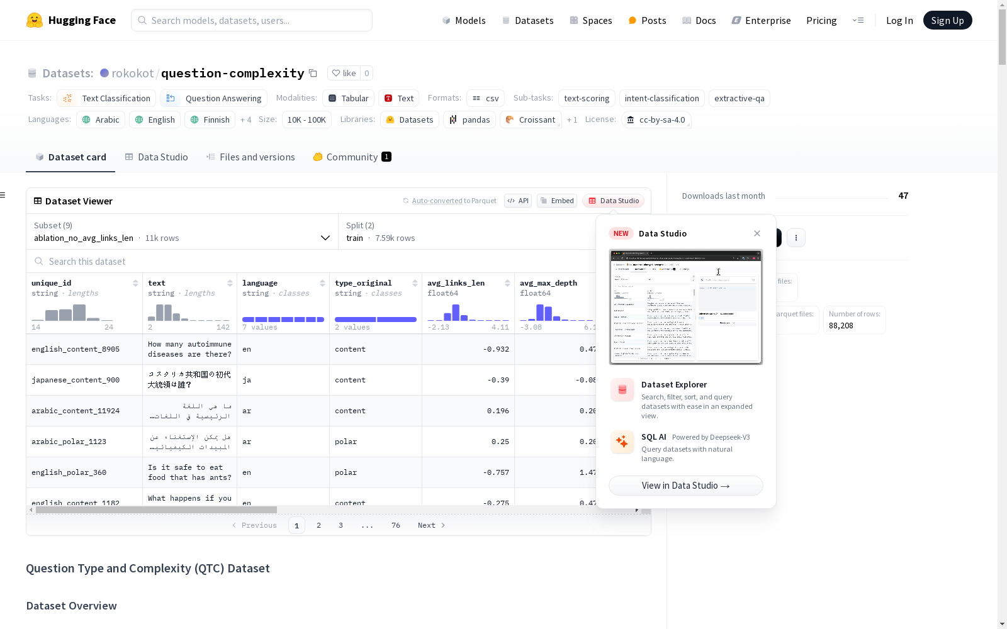Focus the Search models, datasets, users field
The width and height of the screenshot is (1007, 629).
click(252, 20)
